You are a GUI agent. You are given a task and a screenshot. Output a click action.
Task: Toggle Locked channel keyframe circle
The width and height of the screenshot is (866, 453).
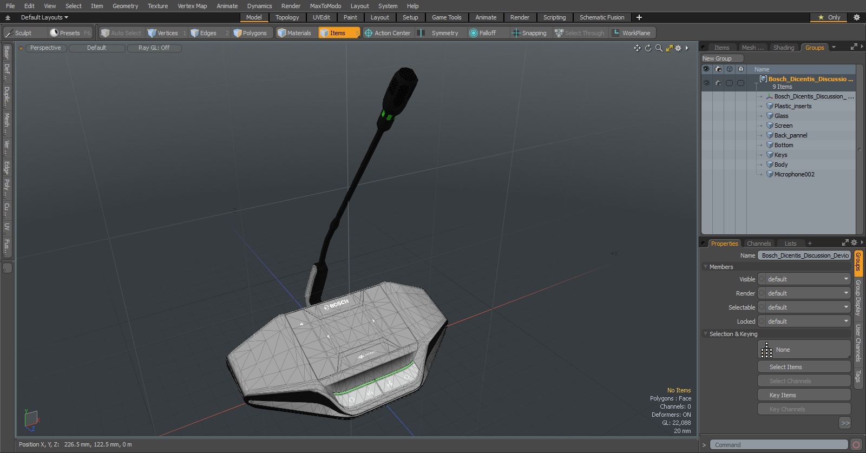click(762, 321)
